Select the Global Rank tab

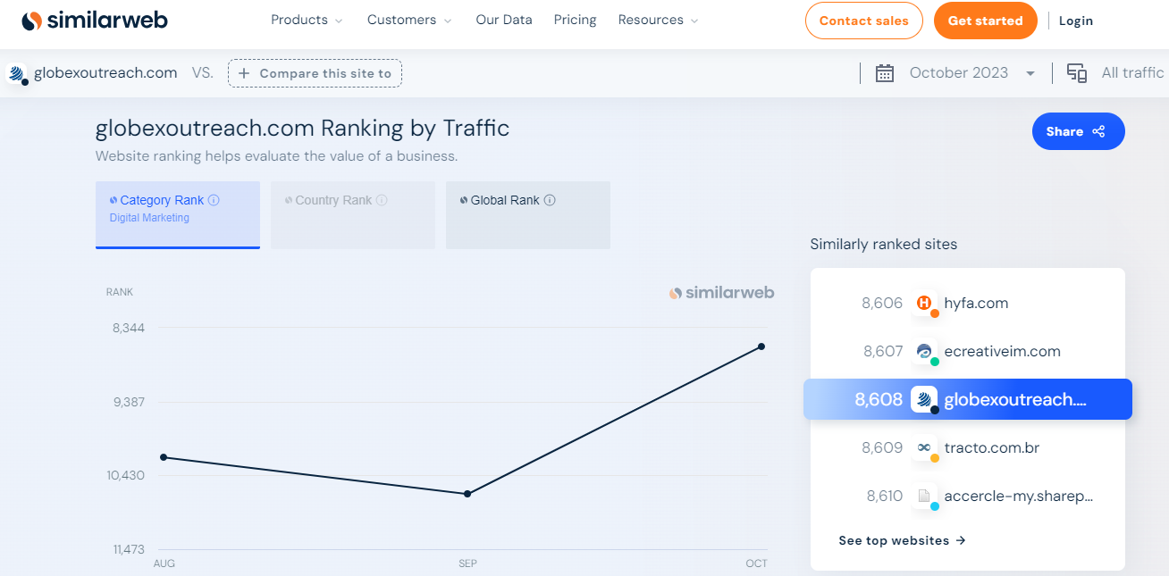click(528, 215)
